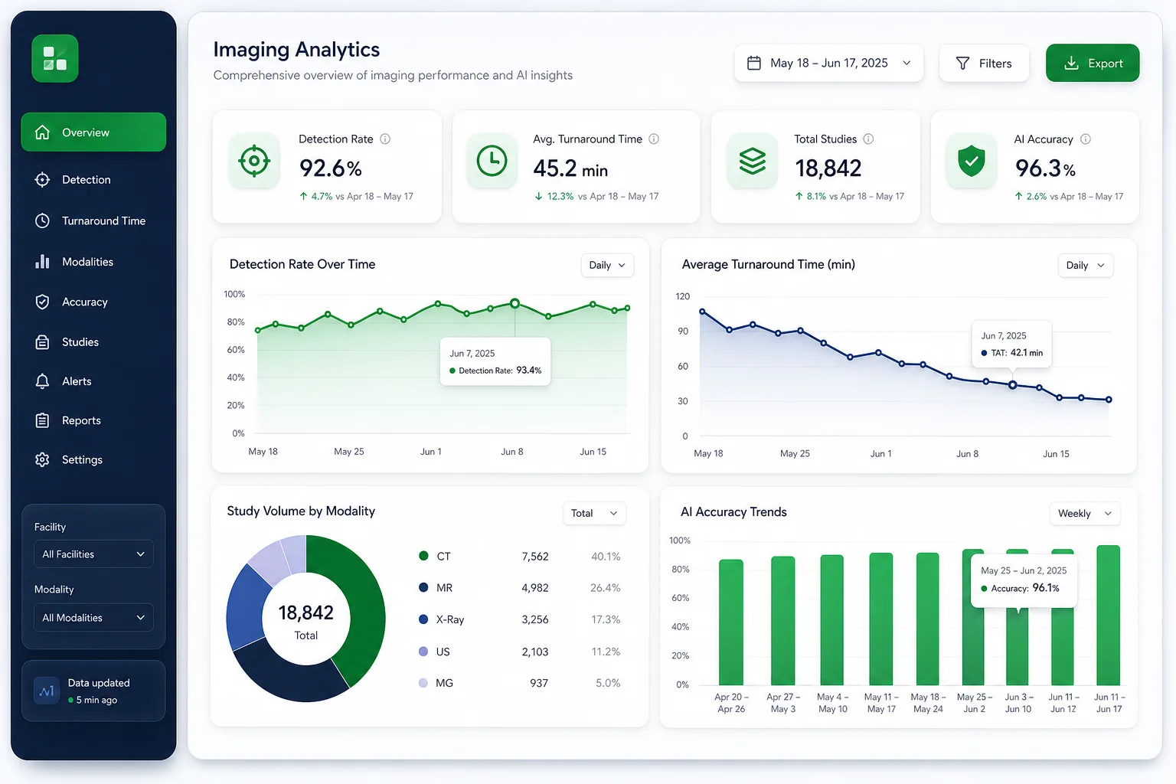
Task: Expand the All Modalities dropdown
Action: point(93,618)
